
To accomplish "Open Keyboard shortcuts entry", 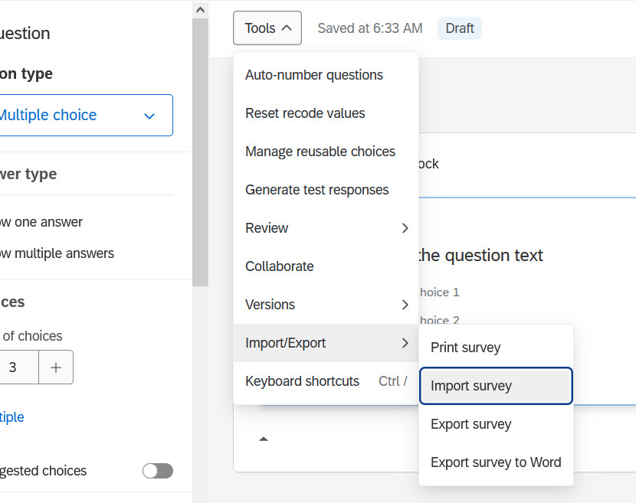I will 303,381.
